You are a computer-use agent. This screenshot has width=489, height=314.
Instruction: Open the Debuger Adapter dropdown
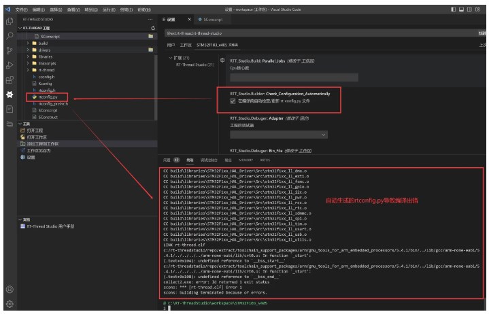click(279, 135)
